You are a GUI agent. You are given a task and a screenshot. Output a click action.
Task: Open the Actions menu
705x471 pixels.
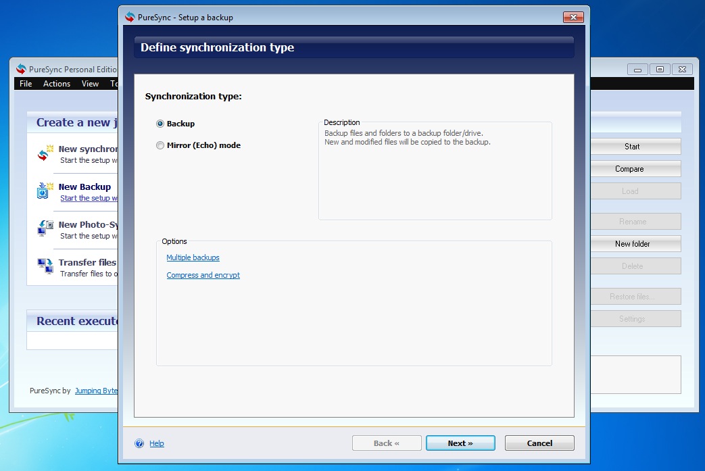[x=57, y=84]
